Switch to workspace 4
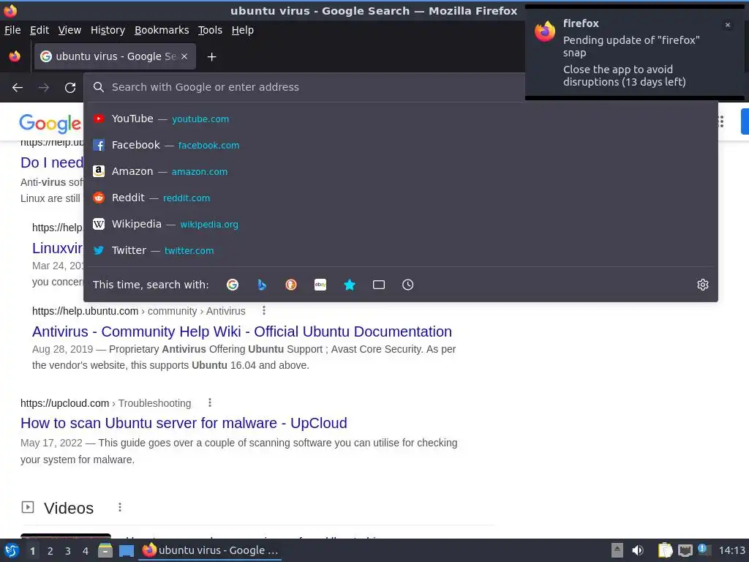 (86, 551)
